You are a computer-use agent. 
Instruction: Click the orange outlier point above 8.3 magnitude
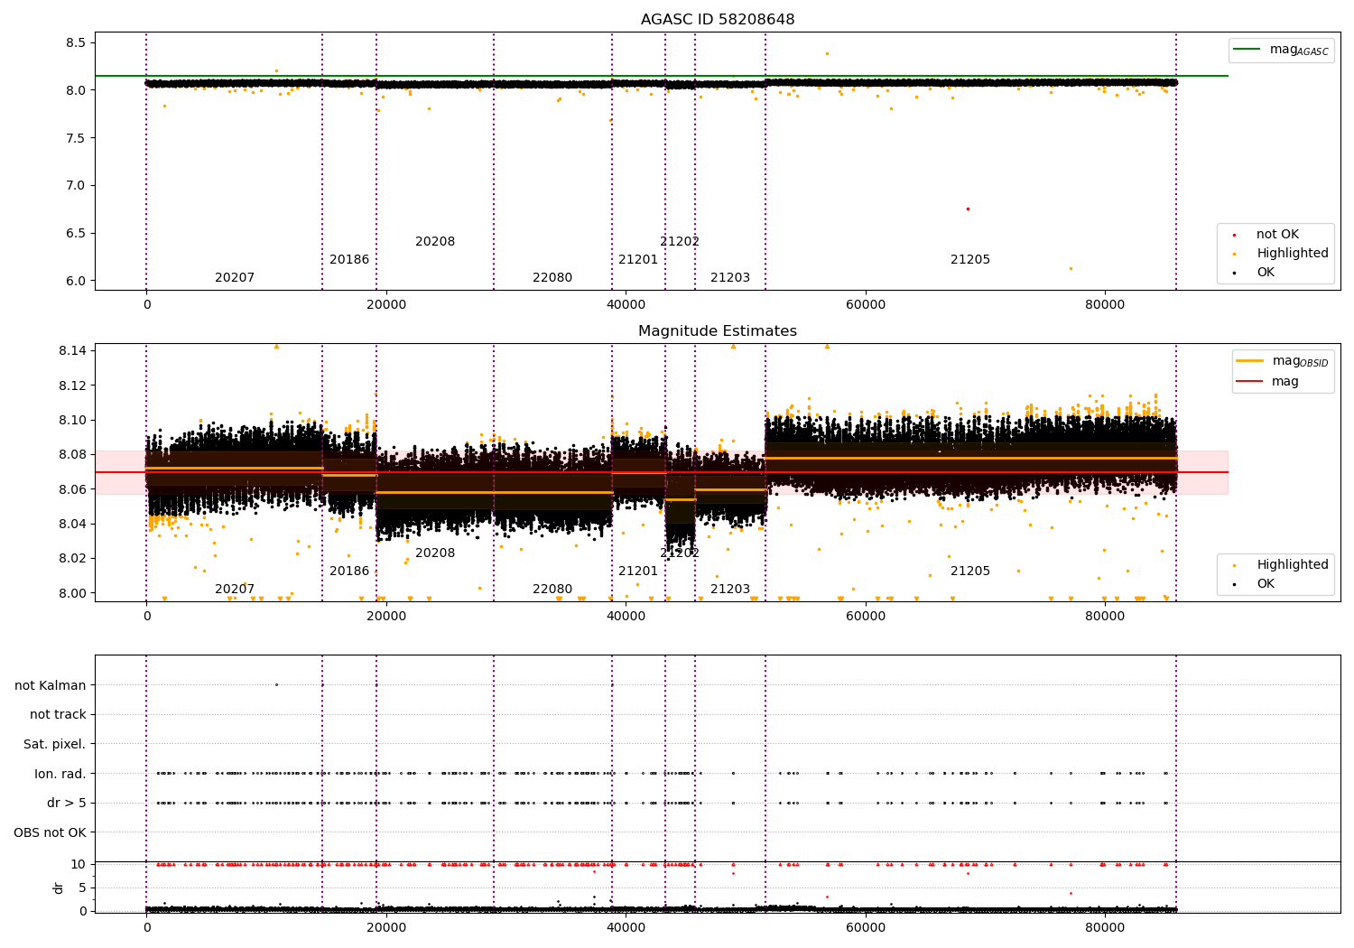click(827, 53)
